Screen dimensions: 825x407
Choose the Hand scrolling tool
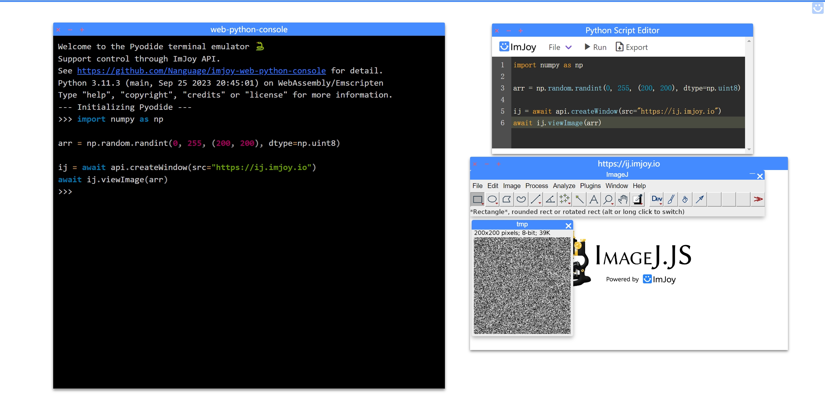(x=623, y=199)
